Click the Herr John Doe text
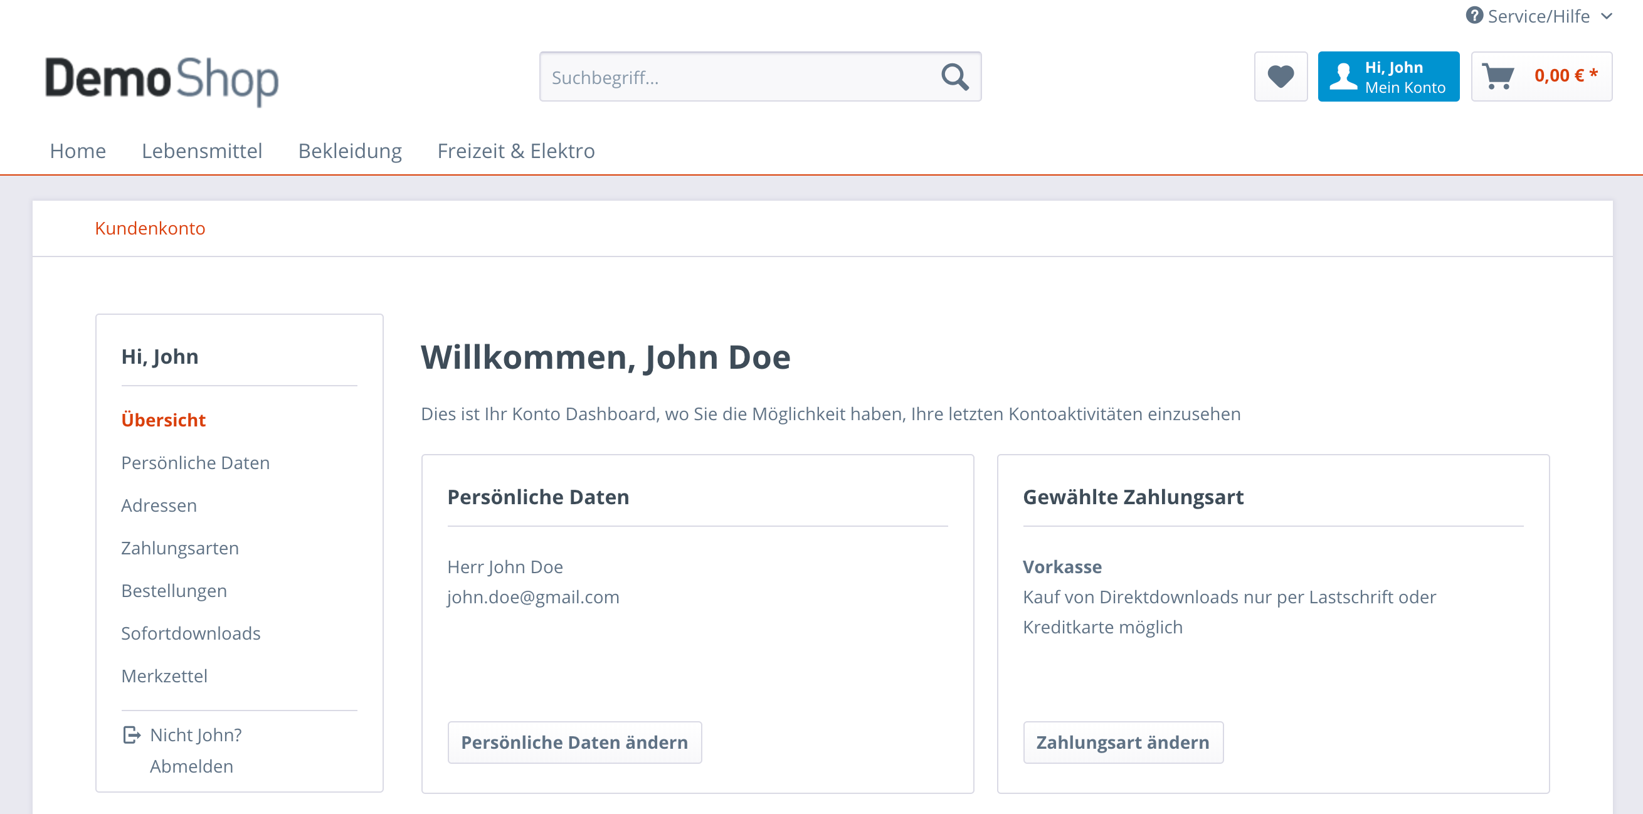Screen dimensions: 1643x814 point(505,567)
